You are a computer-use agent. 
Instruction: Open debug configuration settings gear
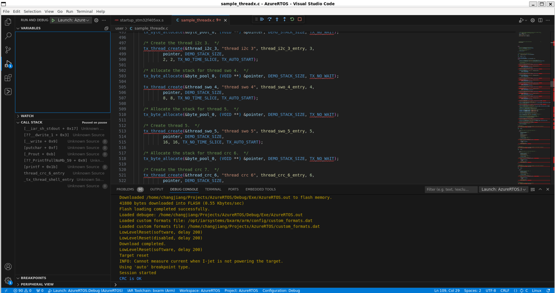96,20
